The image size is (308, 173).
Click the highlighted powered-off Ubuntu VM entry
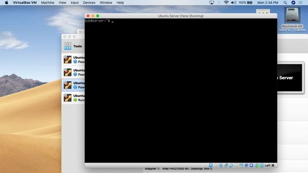click(73, 85)
